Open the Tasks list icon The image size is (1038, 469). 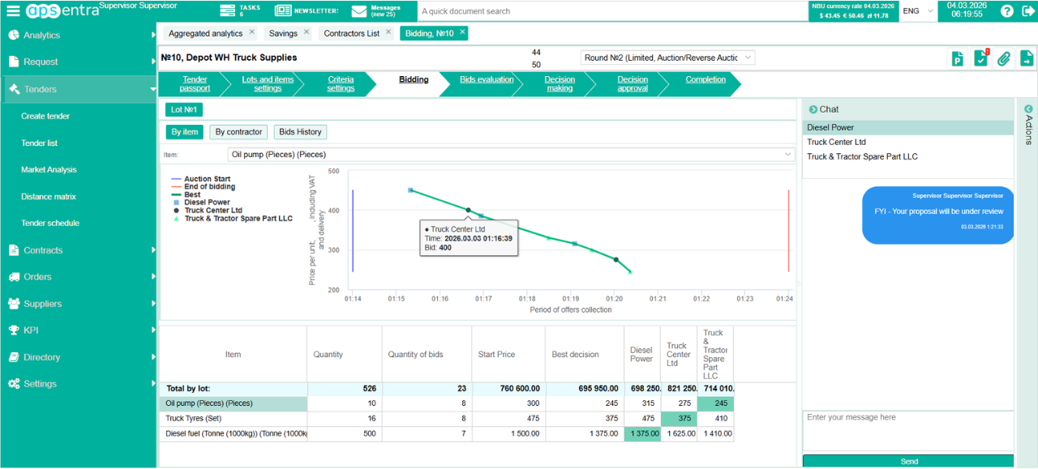[229, 11]
